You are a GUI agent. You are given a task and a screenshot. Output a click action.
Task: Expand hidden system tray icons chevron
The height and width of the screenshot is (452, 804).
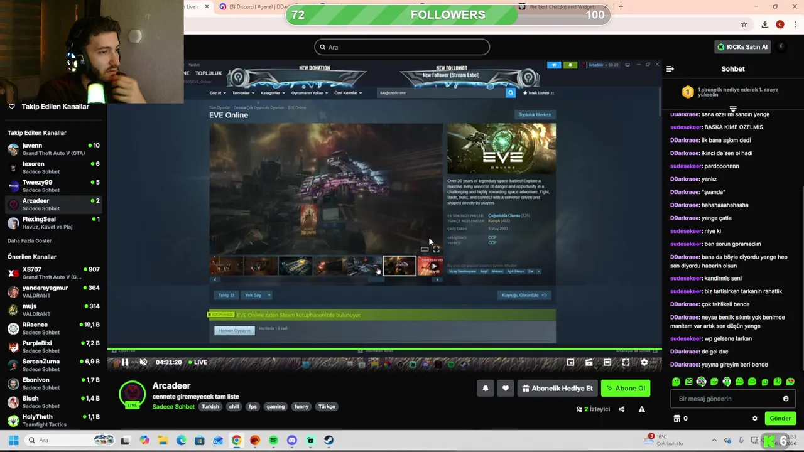tap(715, 440)
